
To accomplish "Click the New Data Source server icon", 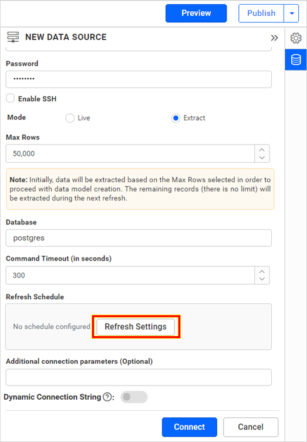I will [13, 37].
